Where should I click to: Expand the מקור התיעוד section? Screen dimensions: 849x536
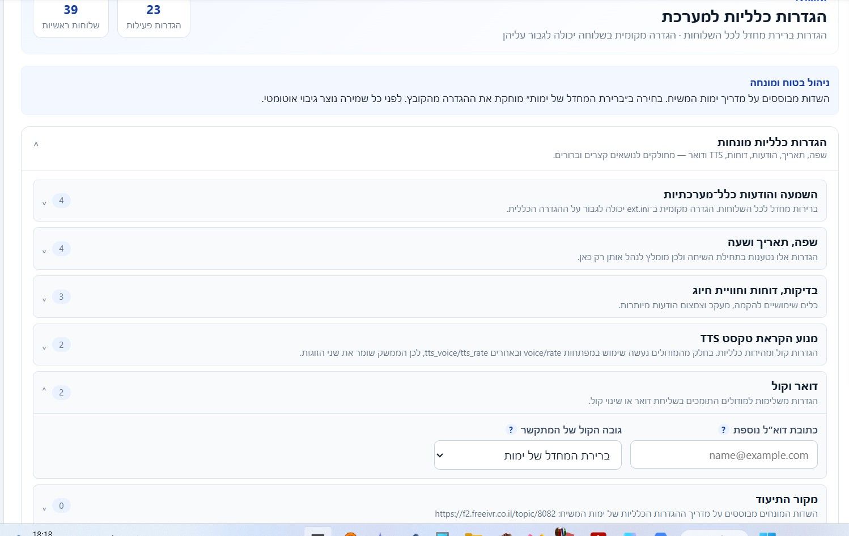(430, 505)
